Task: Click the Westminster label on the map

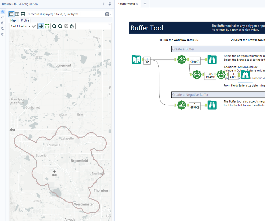Action: tap(84, 204)
